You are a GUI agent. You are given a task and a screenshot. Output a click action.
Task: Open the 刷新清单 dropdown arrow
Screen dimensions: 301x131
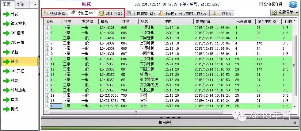point(297,13)
